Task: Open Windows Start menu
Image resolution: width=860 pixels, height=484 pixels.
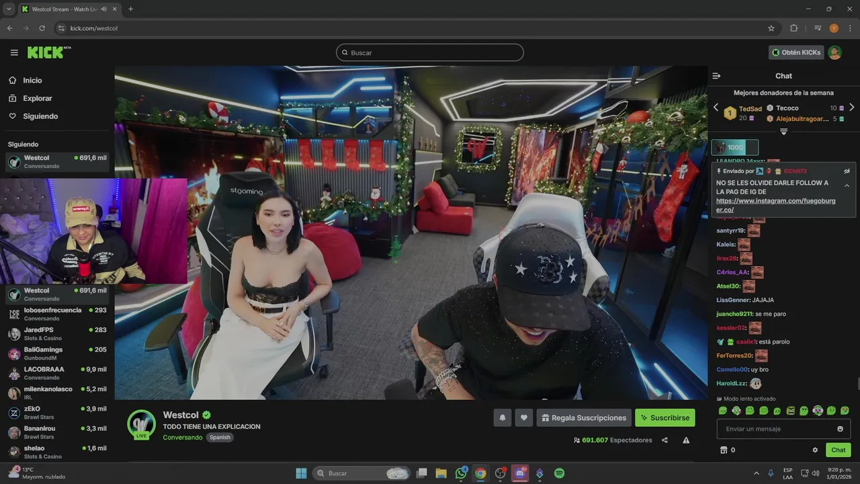Action: [301, 473]
